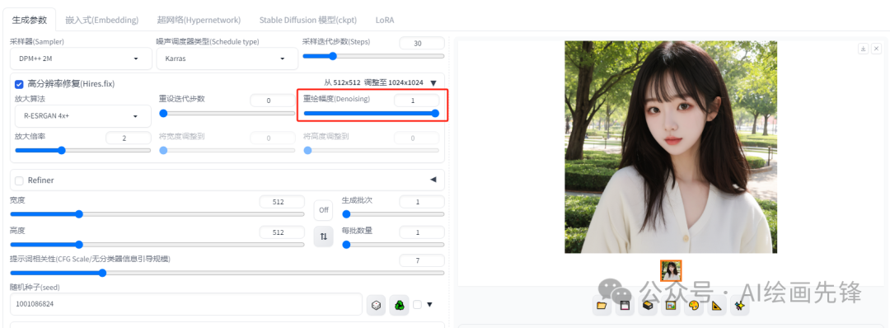Adjust the 重设迭代步数 hires steps slider

pos(227,113)
